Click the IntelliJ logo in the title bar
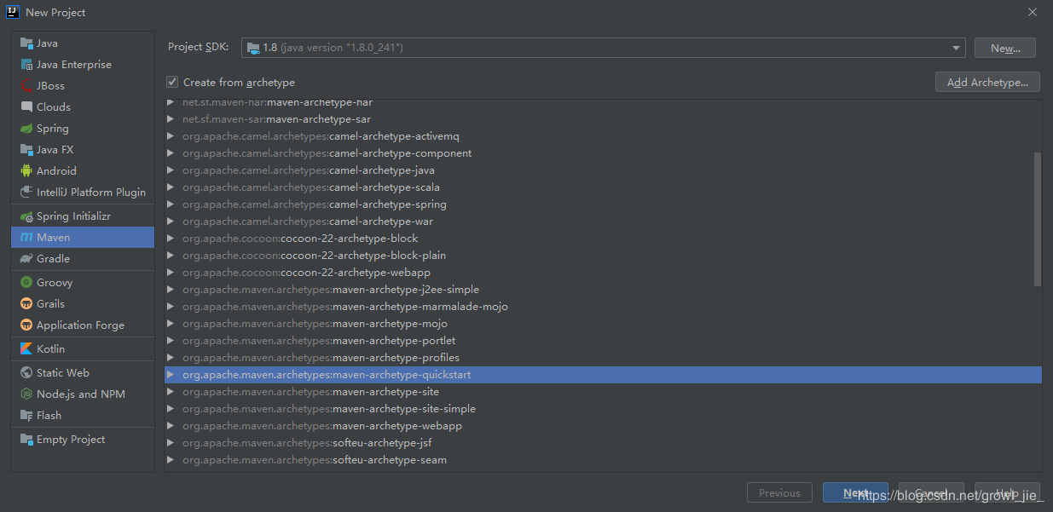1053x512 pixels. tap(13, 12)
